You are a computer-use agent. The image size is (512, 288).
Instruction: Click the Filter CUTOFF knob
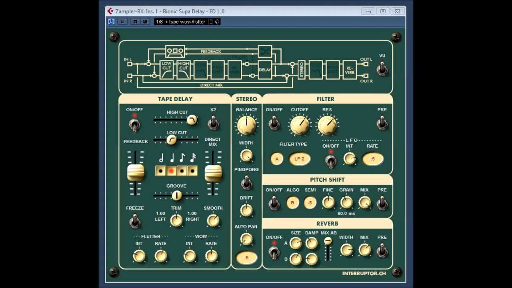(300, 125)
